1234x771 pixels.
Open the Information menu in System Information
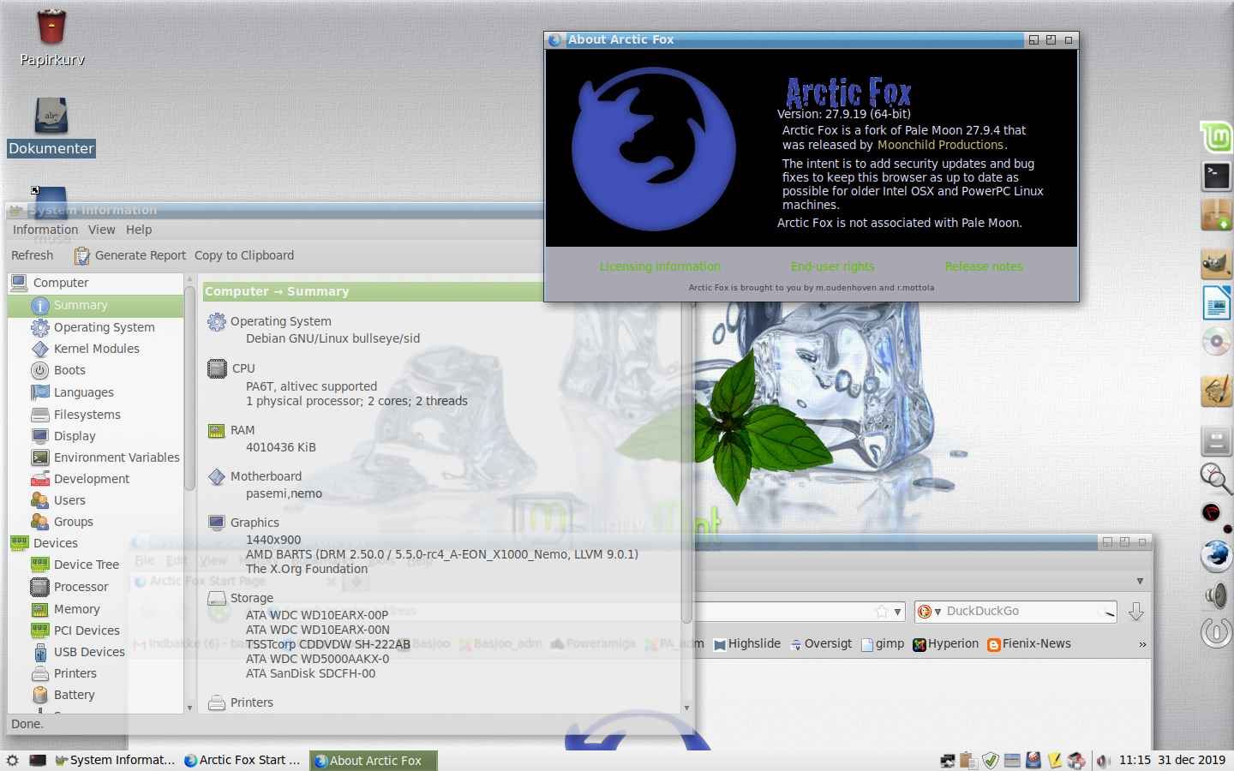click(45, 230)
